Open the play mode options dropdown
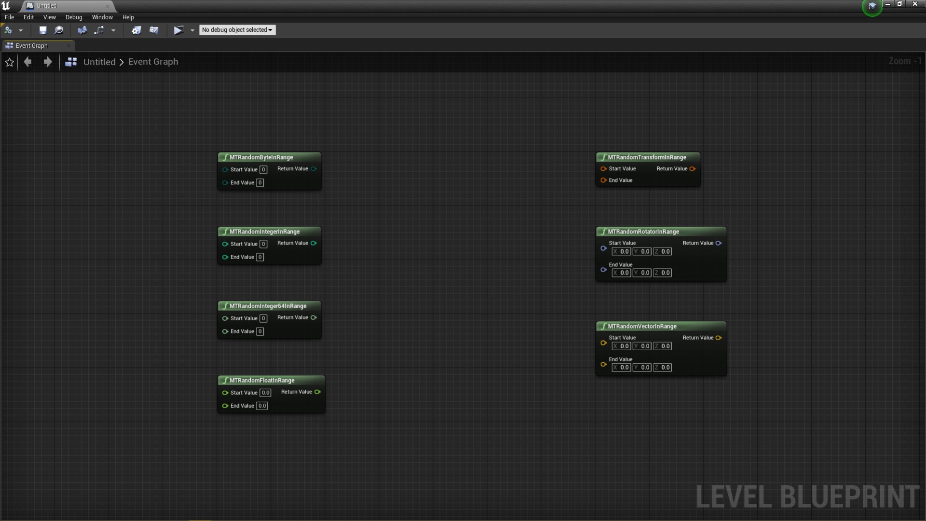926x521 pixels. 192,30
